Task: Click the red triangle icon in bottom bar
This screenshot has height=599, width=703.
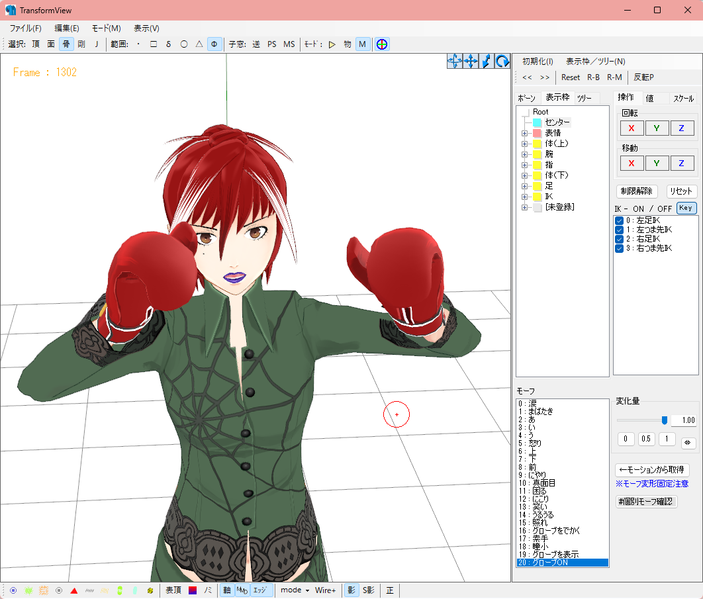Action: pyautogui.click(x=74, y=590)
